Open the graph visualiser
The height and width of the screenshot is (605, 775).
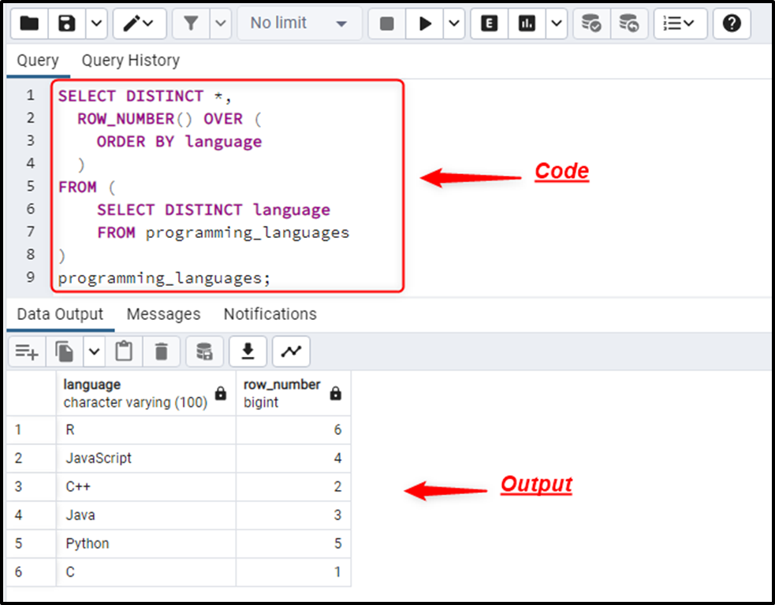291,351
